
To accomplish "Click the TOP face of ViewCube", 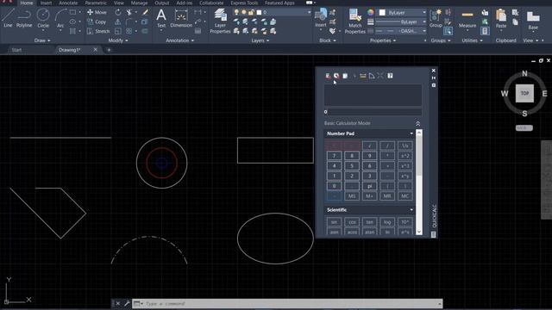I will (524, 93).
